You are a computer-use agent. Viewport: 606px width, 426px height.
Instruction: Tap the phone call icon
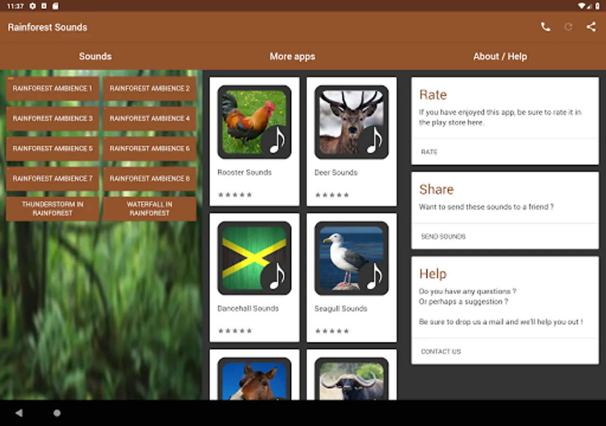(545, 27)
